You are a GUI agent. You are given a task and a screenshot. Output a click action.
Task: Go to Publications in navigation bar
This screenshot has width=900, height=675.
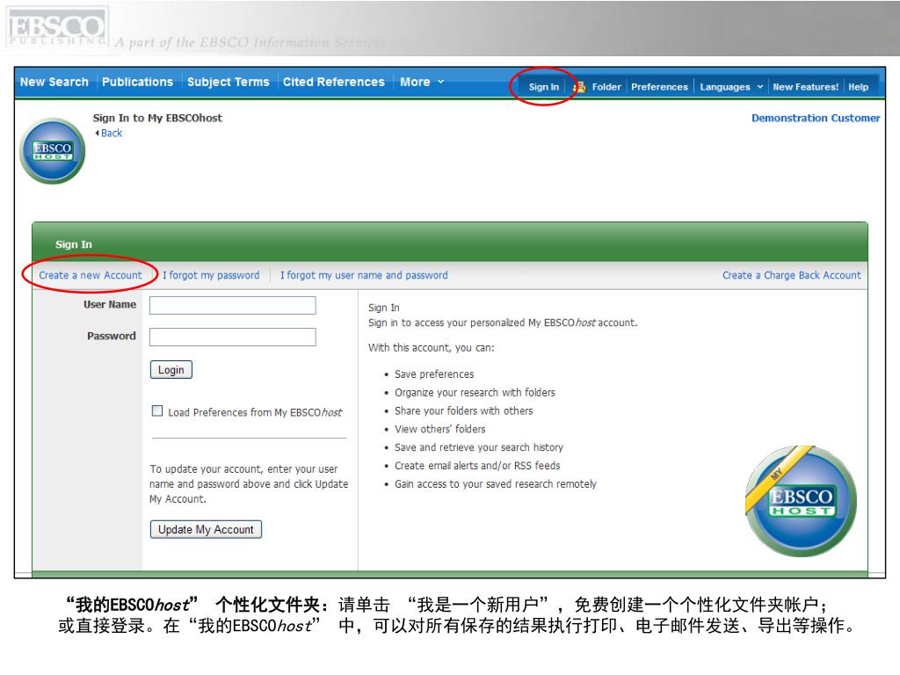pyautogui.click(x=138, y=82)
